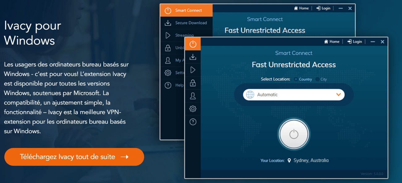This screenshot has height=183, width=402.
Task: Close the front Ivacy window
Action: 383,42
